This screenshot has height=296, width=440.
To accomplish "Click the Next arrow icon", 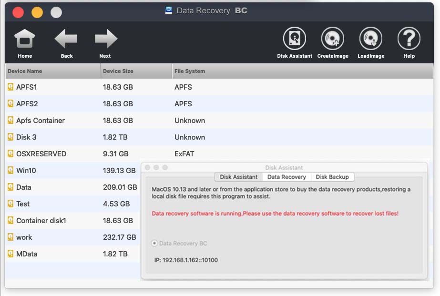I will [106, 39].
